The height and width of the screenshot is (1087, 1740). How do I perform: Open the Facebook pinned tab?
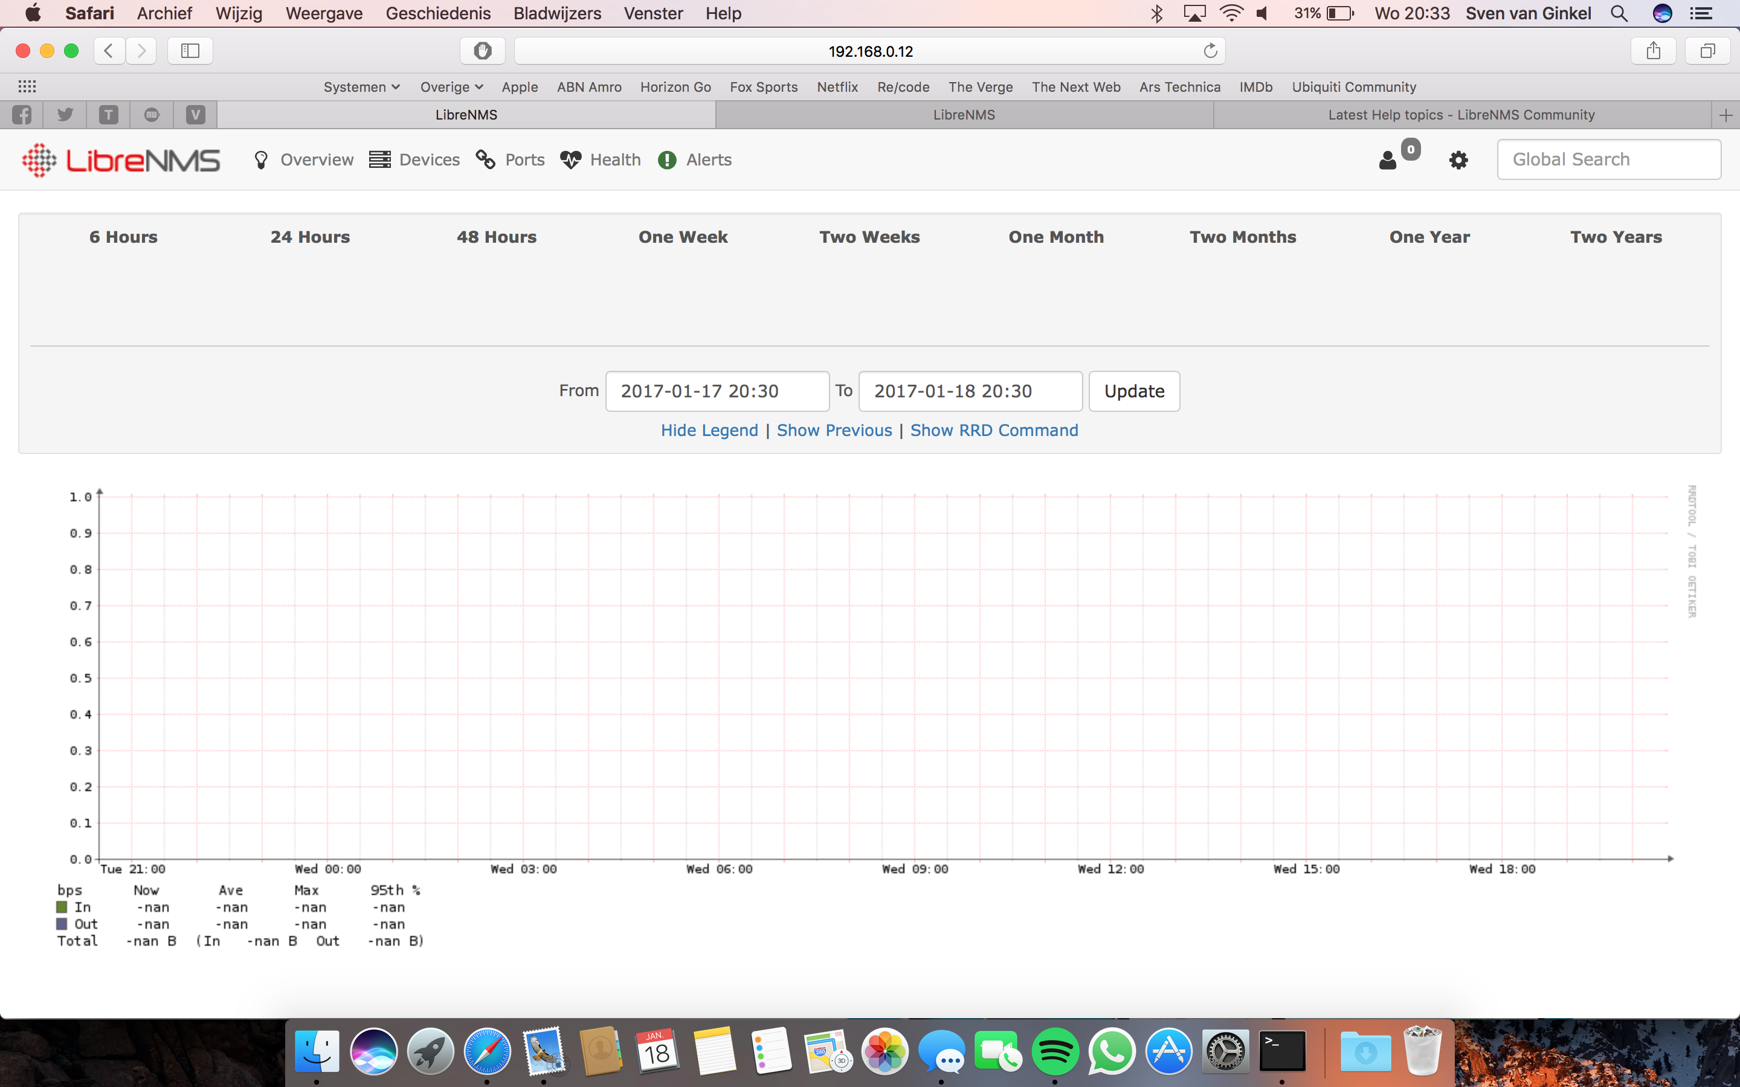click(x=22, y=115)
